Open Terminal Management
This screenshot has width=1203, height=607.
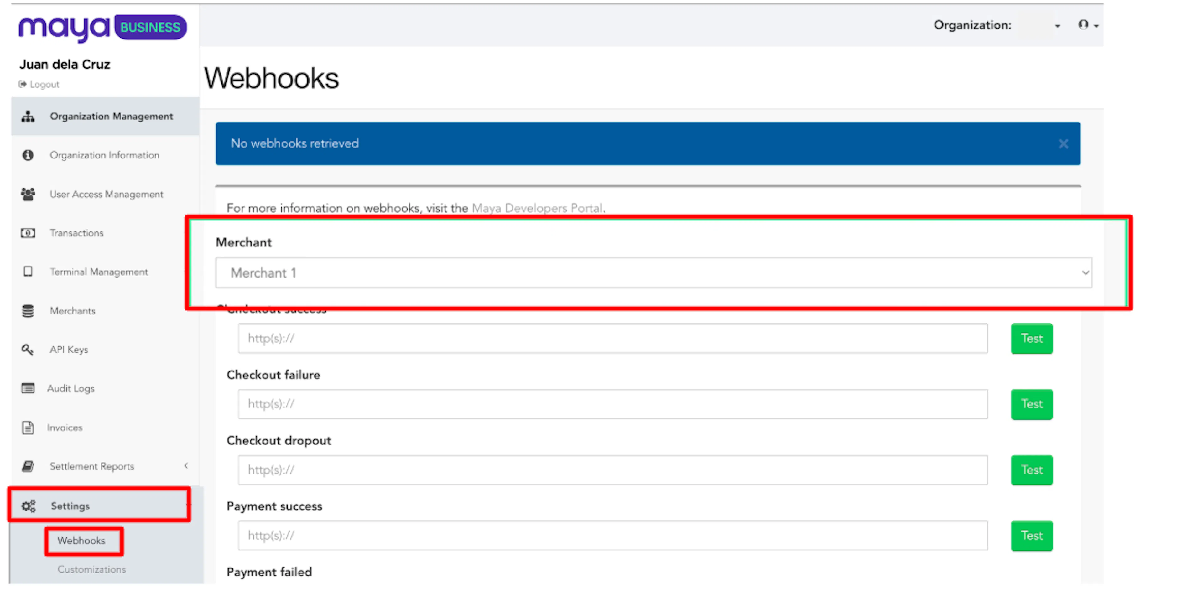click(99, 272)
